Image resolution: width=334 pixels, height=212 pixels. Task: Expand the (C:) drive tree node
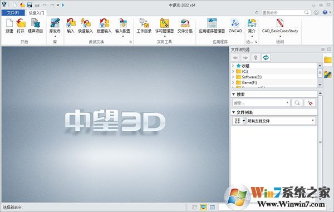click(x=233, y=71)
